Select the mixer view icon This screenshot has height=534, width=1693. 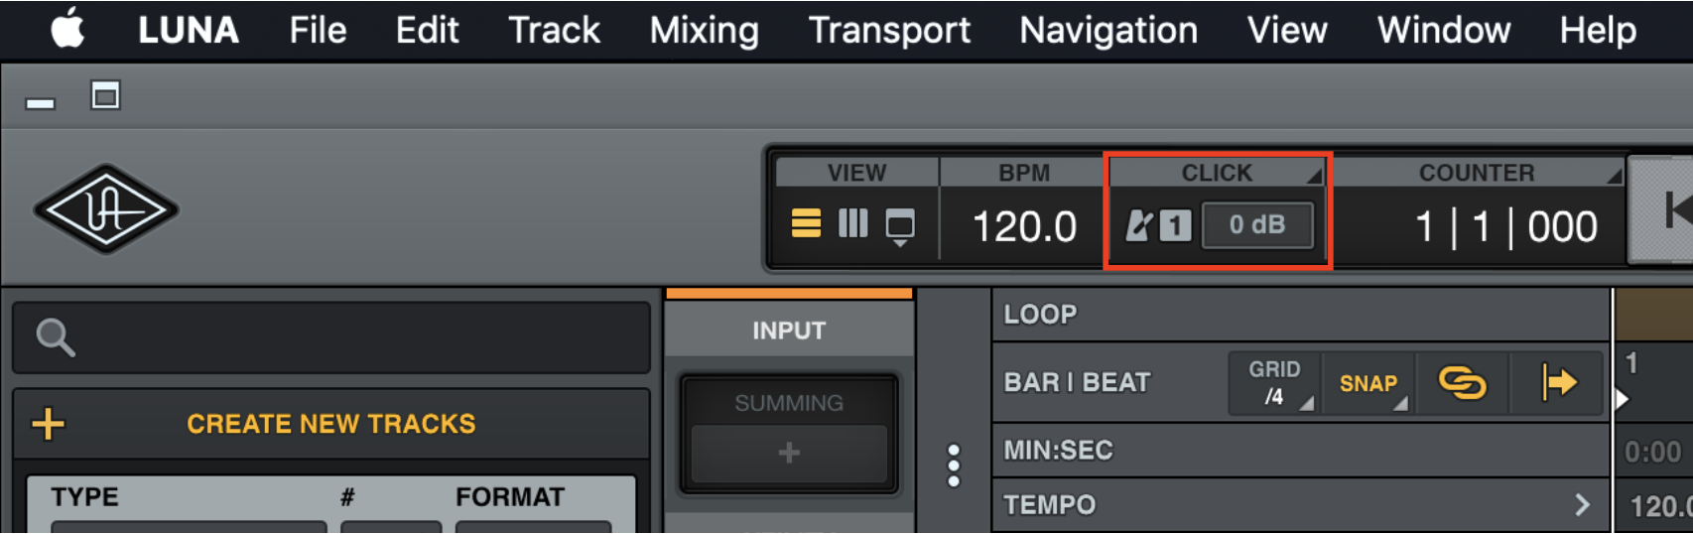852,223
